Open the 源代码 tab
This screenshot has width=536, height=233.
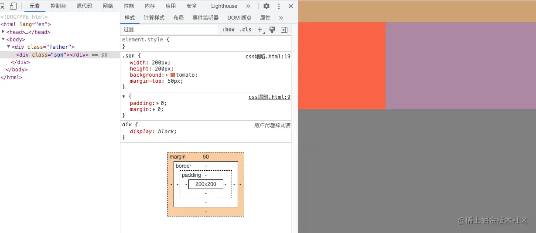click(x=84, y=6)
